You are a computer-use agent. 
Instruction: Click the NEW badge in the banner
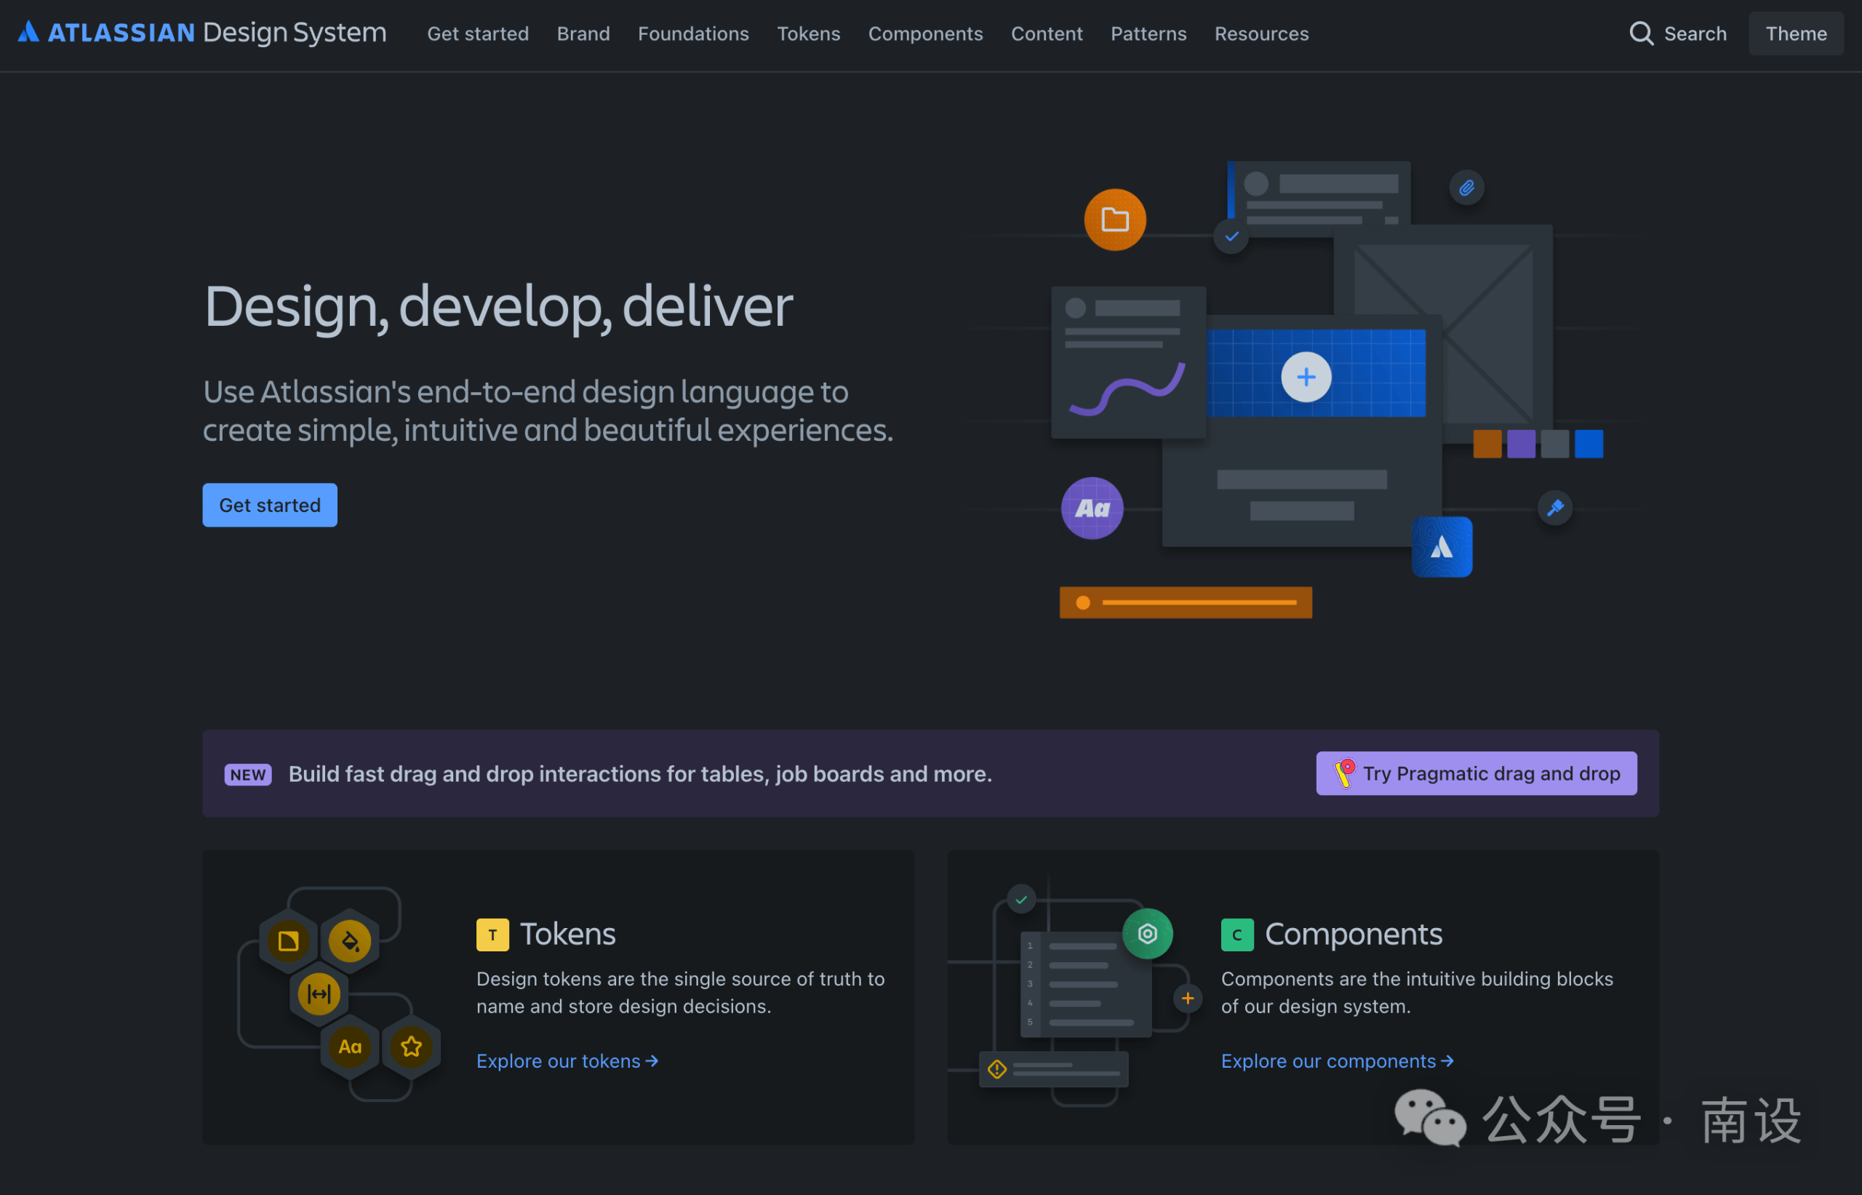(248, 775)
